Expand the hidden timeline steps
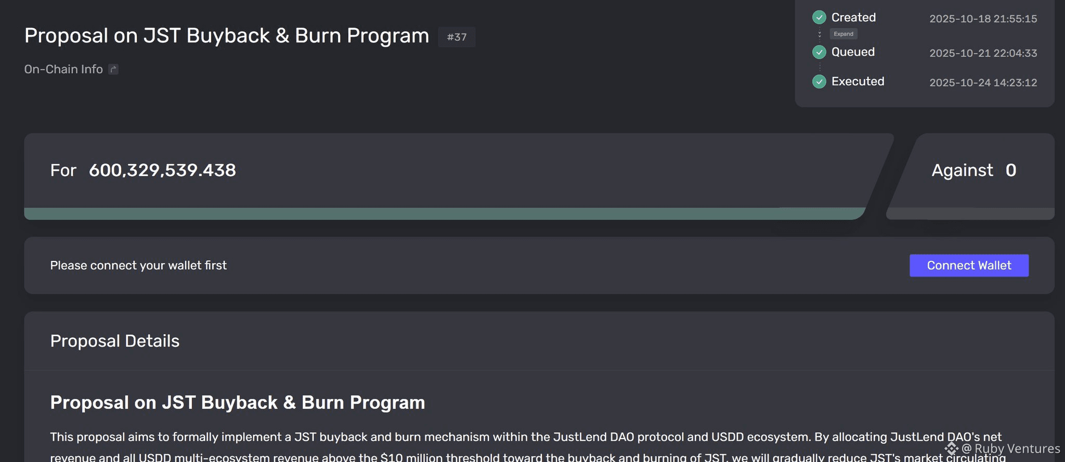The height and width of the screenshot is (462, 1065). point(843,34)
